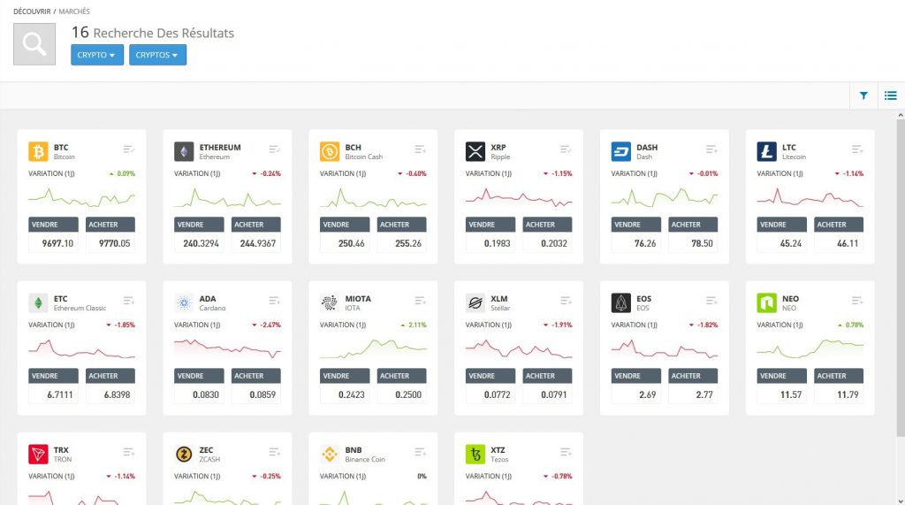The image size is (905, 505).
Task: Click the TRON TRX logo
Action: (38, 455)
